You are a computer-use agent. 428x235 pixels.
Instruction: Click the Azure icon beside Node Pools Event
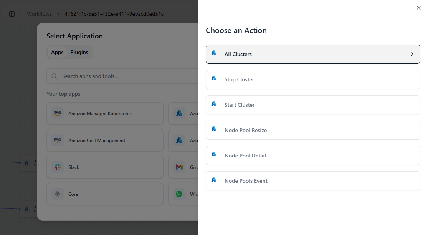coord(214,180)
